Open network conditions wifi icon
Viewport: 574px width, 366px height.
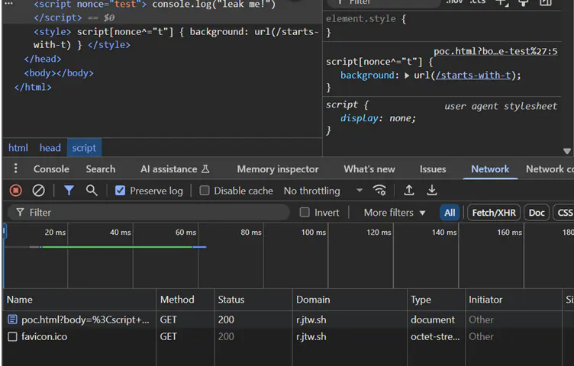pyautogui.click(x=379, y=191)
